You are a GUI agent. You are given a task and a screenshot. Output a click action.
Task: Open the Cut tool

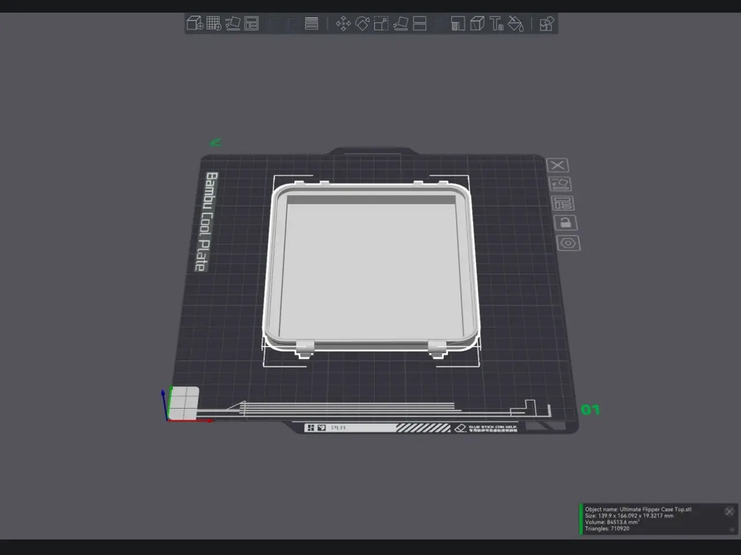[x=420, y=24]
